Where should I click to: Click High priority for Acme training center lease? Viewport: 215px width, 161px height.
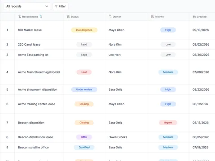pos(168,104)
